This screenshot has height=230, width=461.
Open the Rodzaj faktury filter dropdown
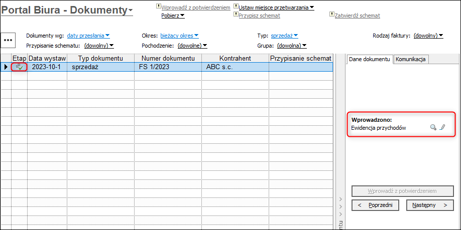428,36
